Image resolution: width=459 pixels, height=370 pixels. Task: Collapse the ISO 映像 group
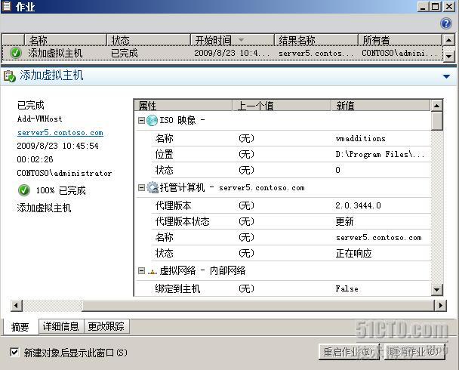tap(141, 120)
